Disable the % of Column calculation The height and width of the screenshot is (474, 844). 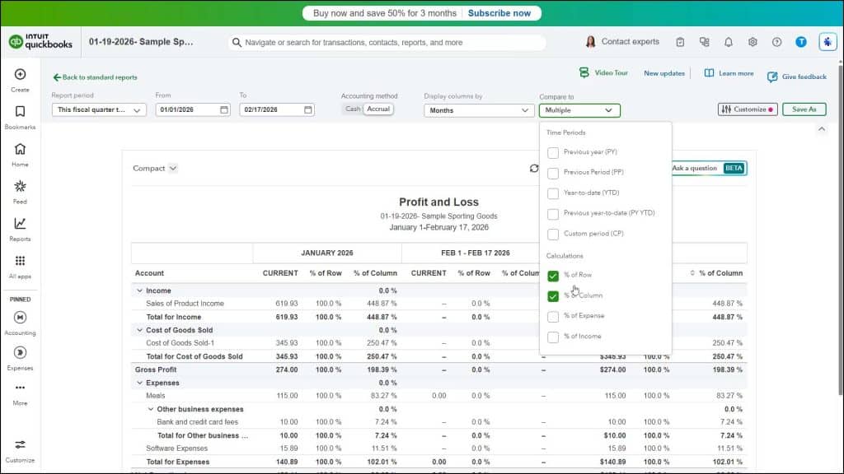point(553,295)
